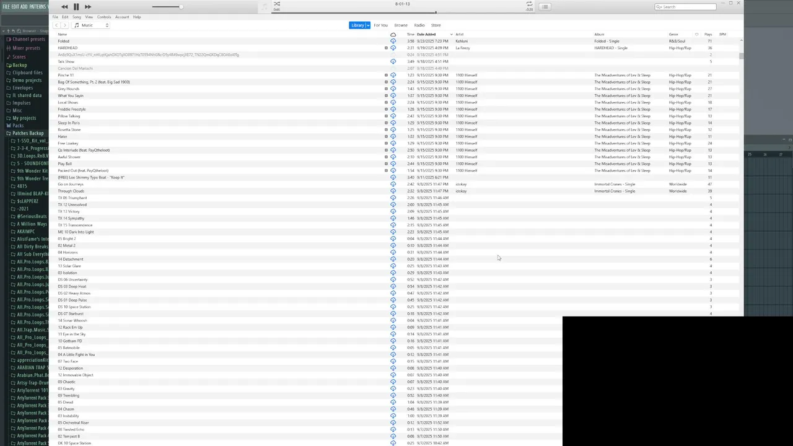Download 12 Rack Em Up cloud icon
This screenshot has width=793, height=446.
click(x=393, y=327)
